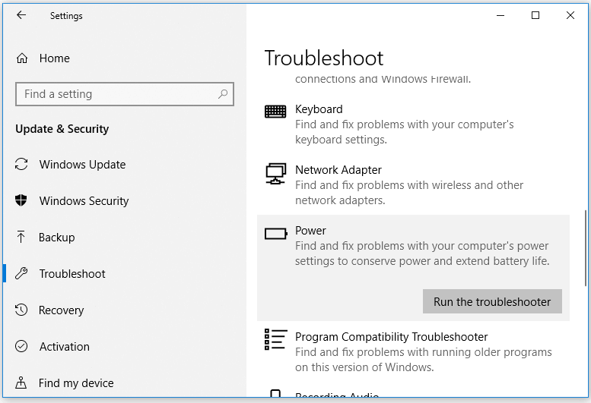Go to the Recovery settings page
The width and height of the screenshot is (591, 403).
62,310
